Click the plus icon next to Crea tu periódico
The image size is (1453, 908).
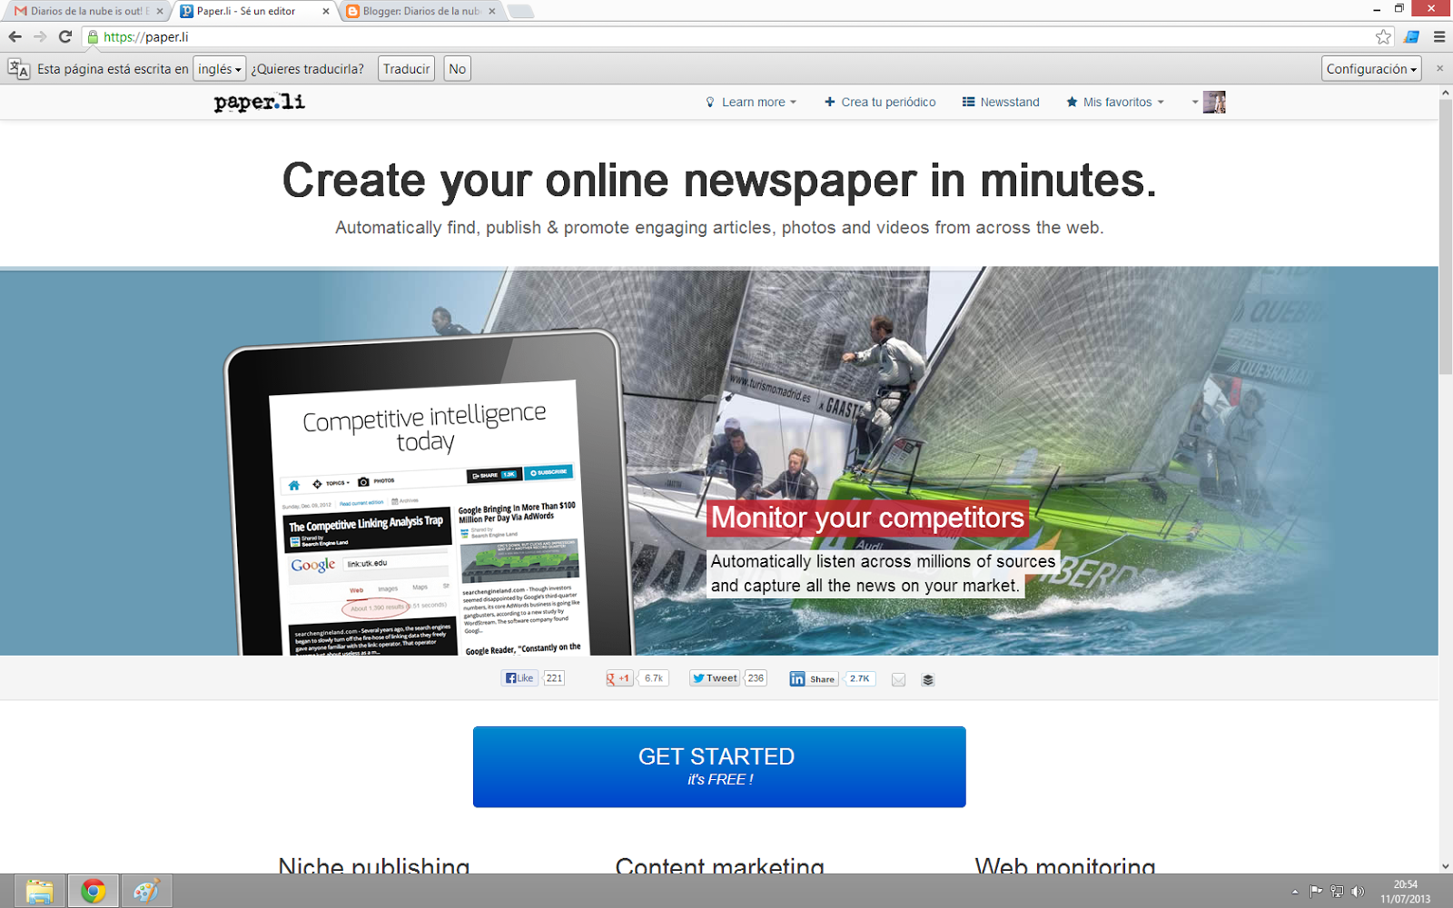tap(827, 102)
